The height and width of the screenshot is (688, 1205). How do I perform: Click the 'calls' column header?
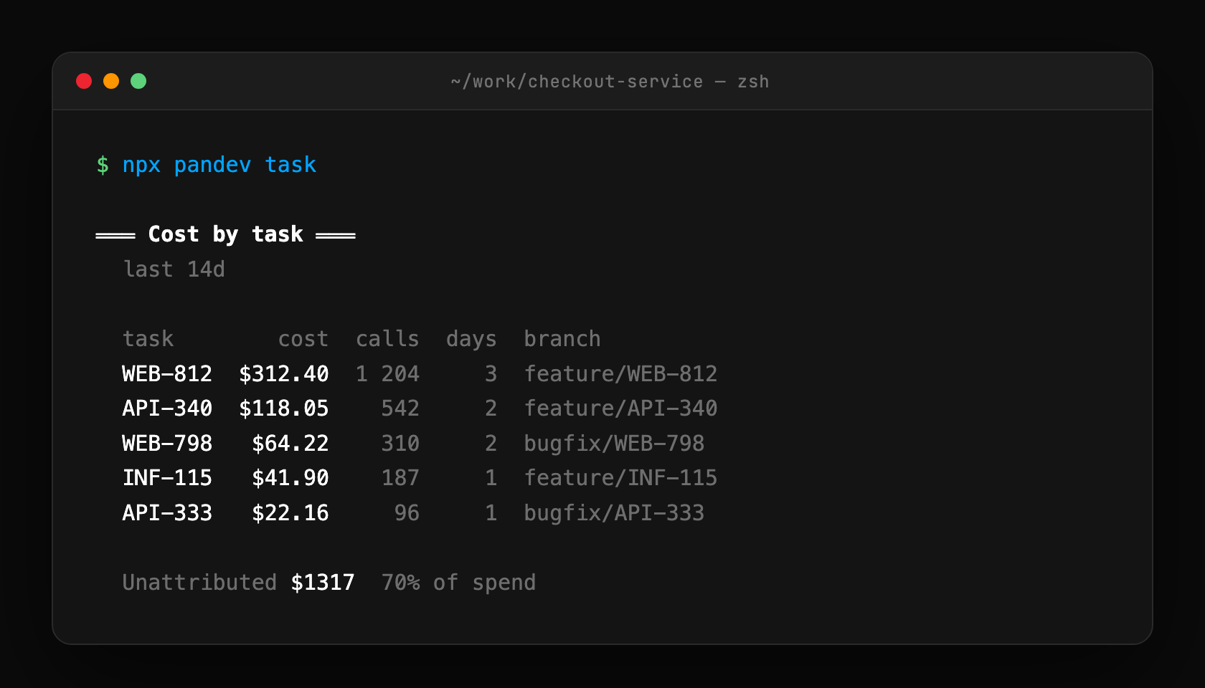[387, 339]
